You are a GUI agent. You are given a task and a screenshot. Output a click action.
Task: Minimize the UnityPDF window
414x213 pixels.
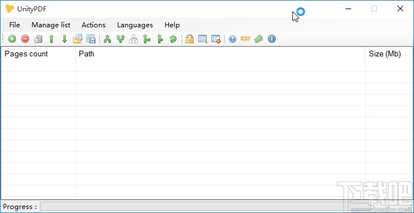click(348, 9)
